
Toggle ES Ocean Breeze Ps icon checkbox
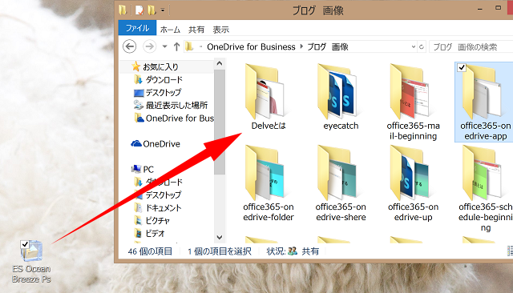point(25,244)
